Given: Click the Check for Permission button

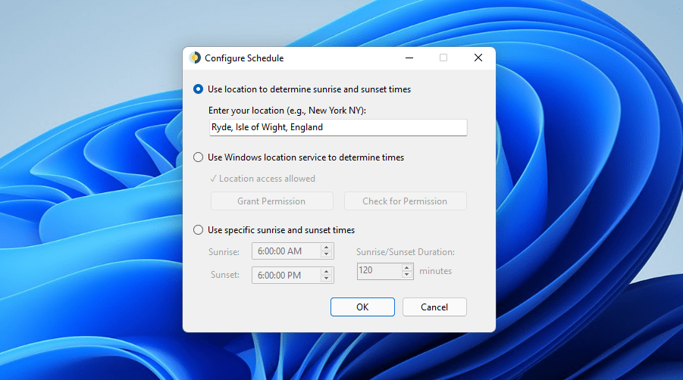Looking at the screenshot, I should point(405,201).
